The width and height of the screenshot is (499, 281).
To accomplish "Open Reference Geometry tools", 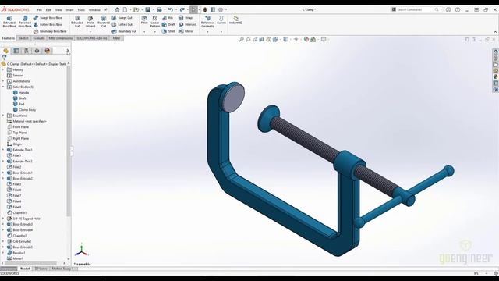I will [207, 21].
